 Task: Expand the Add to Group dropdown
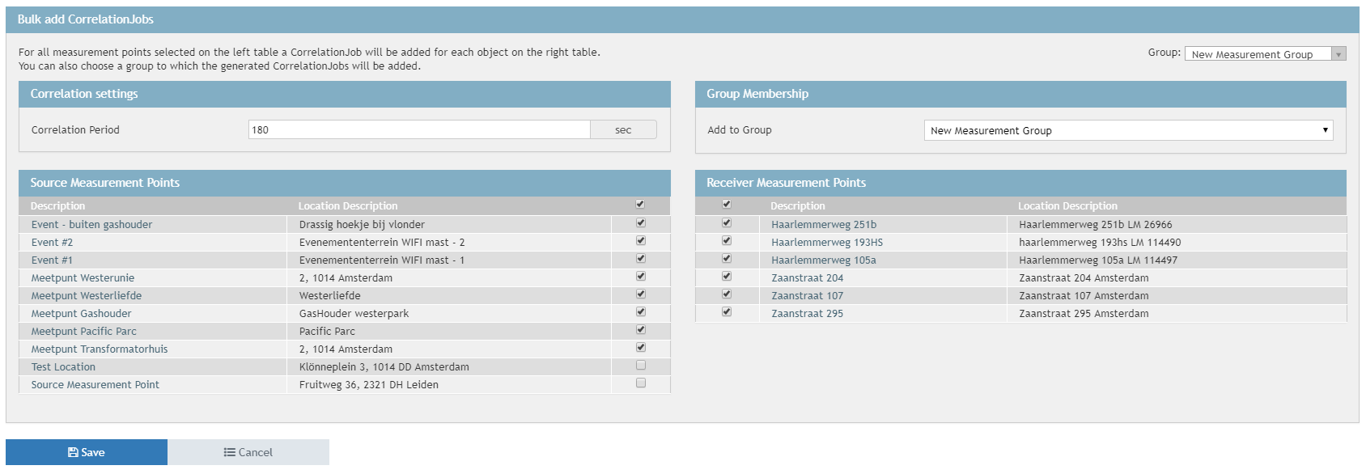coord(1128,130)
